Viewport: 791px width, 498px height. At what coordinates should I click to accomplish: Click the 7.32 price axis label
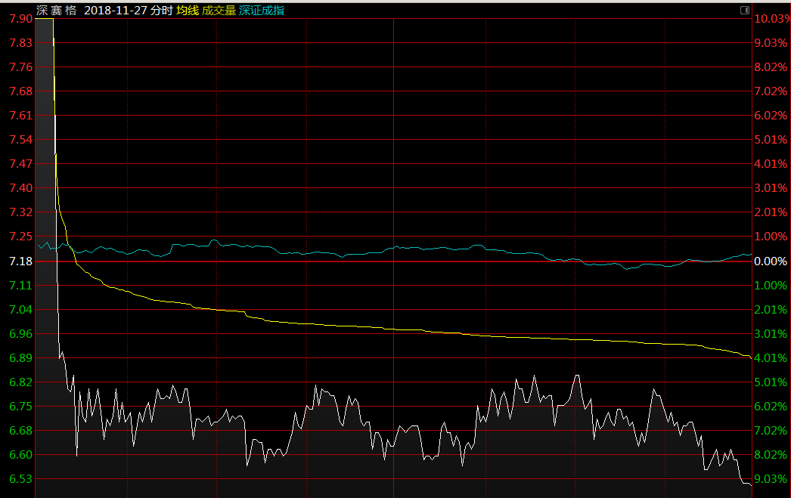20,212
